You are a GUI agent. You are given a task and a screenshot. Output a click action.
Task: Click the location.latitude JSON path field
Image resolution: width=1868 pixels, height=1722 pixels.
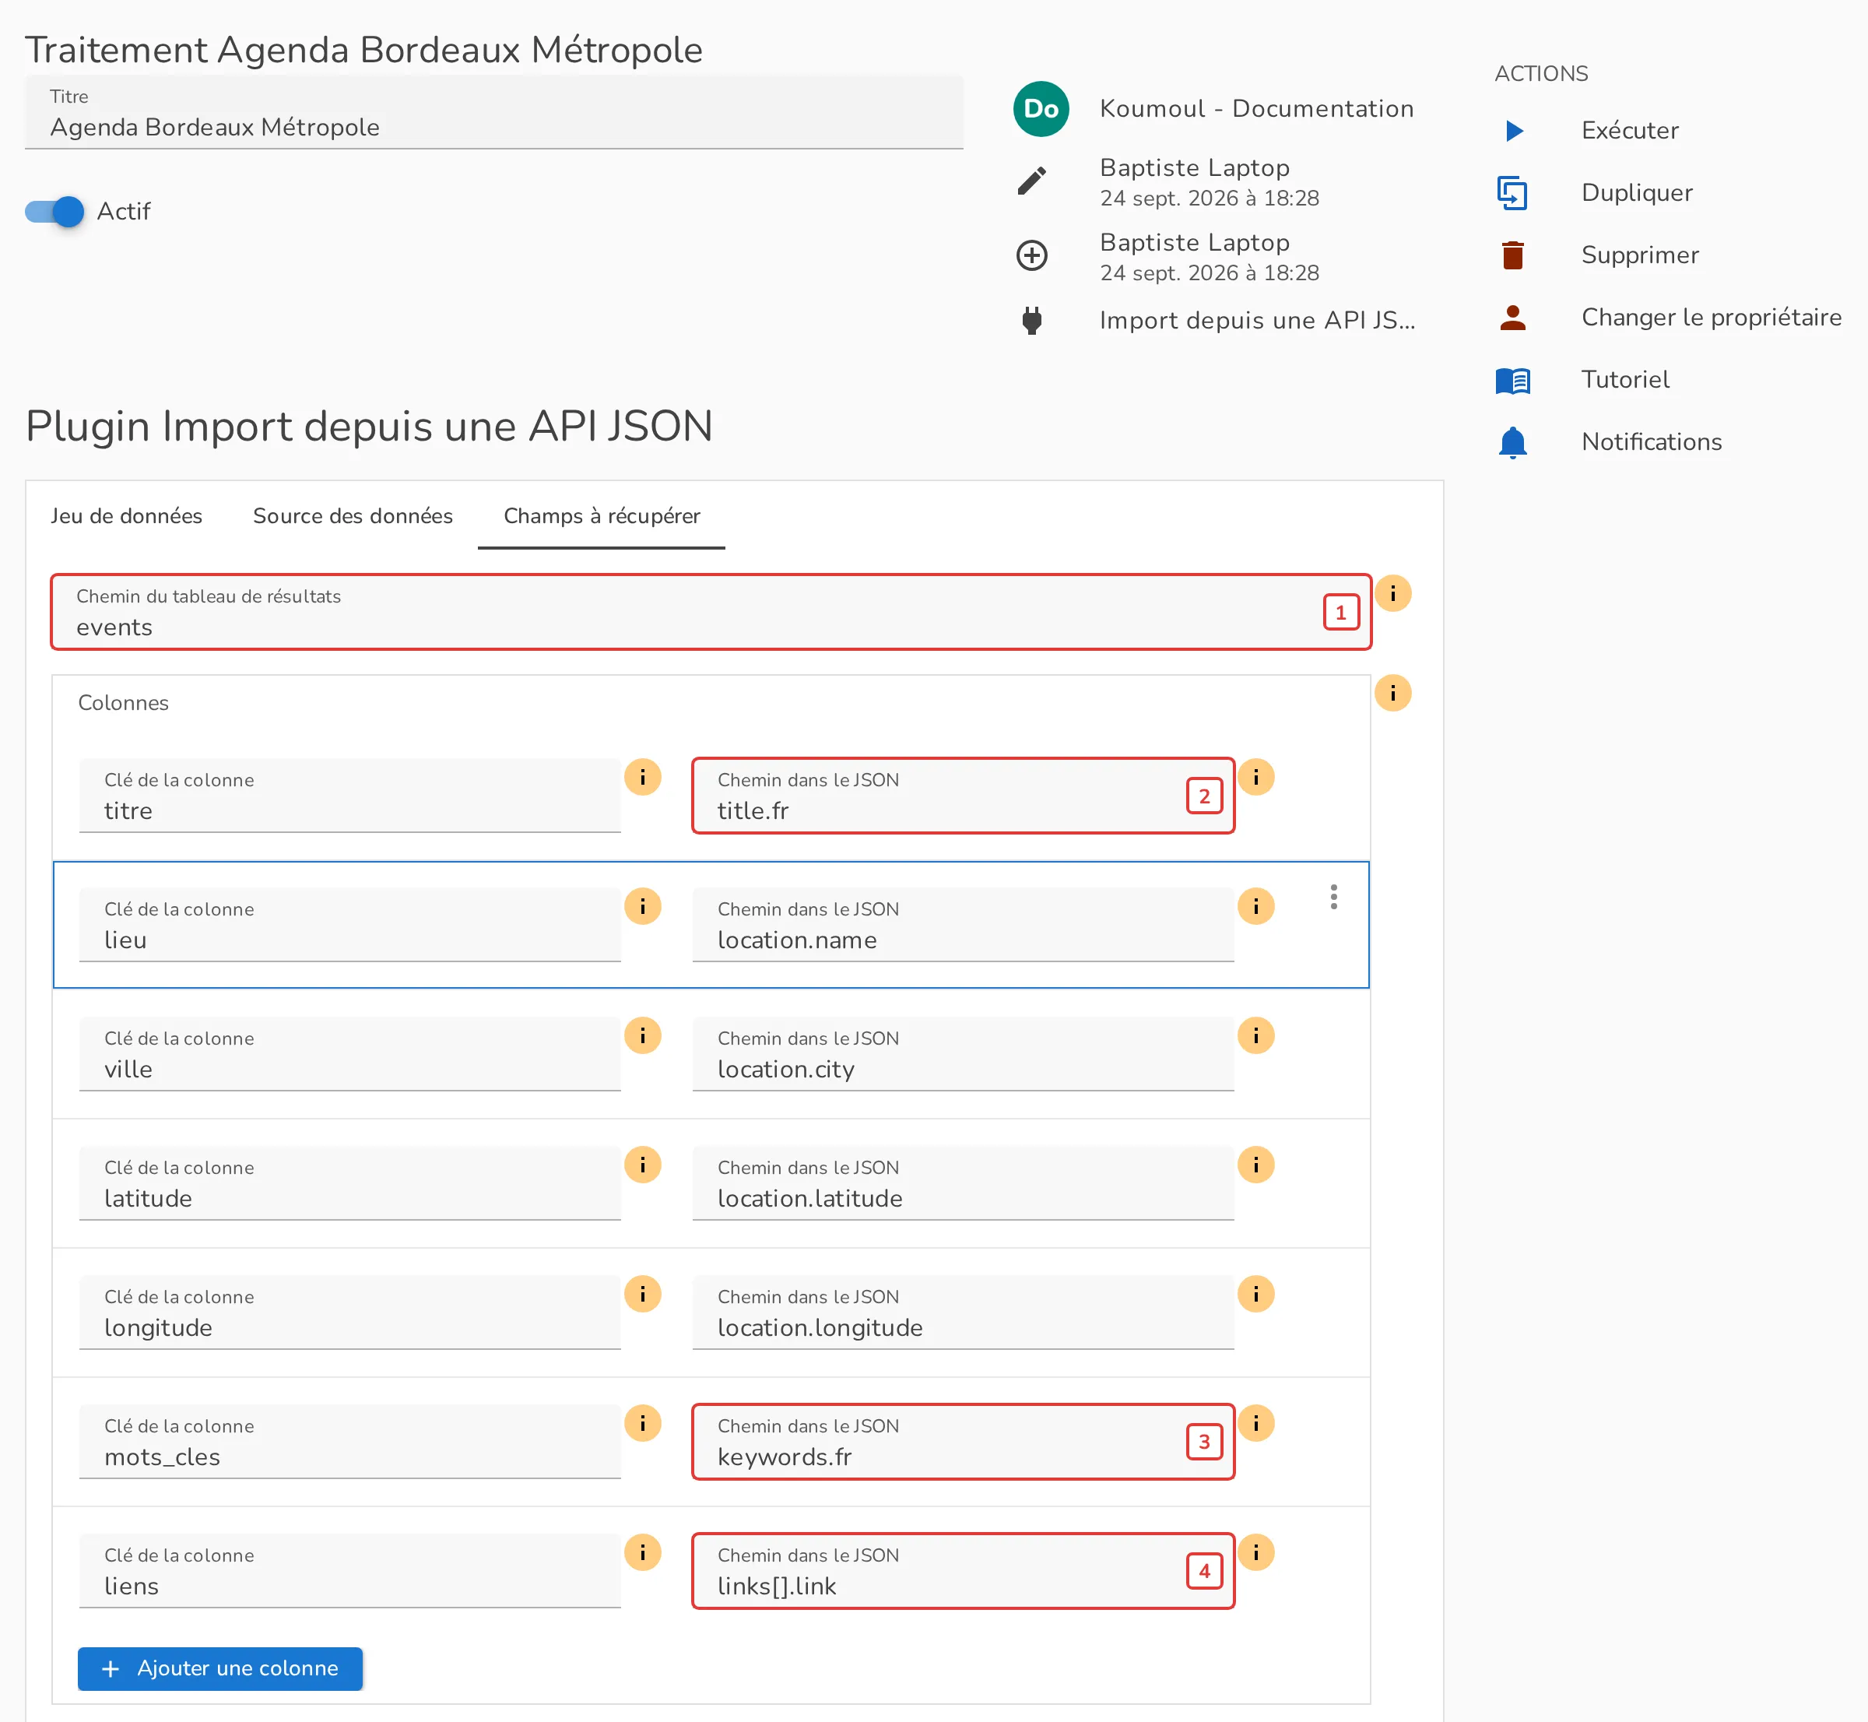[964, 1184]
